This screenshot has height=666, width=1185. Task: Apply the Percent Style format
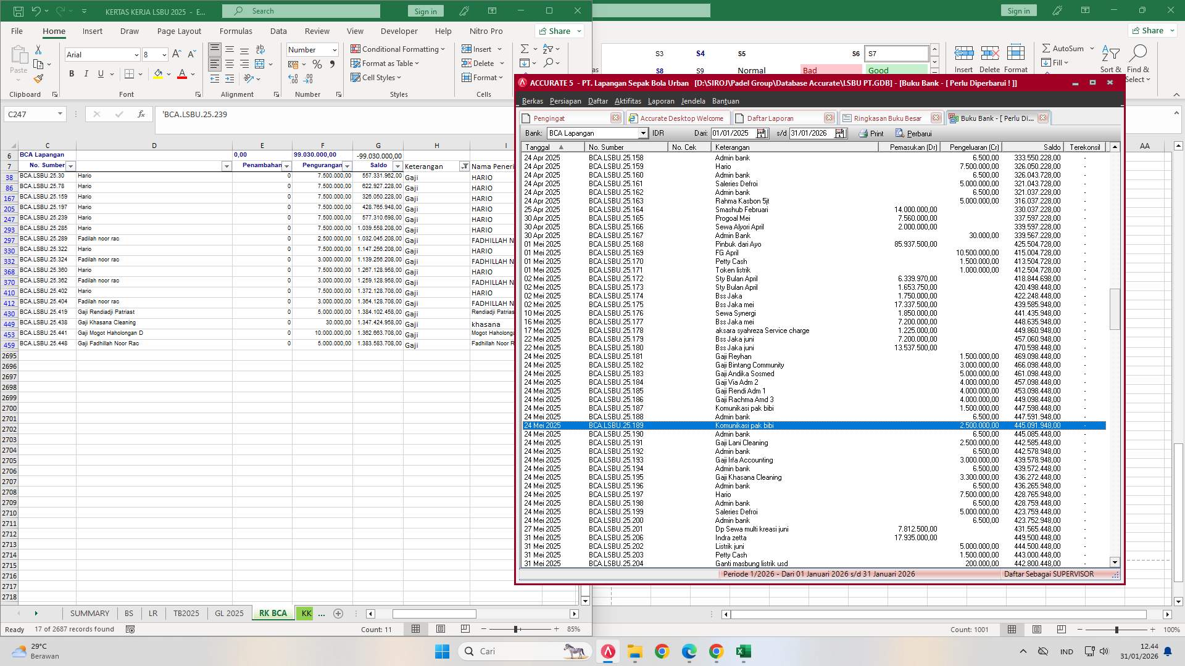coord(317,64)
